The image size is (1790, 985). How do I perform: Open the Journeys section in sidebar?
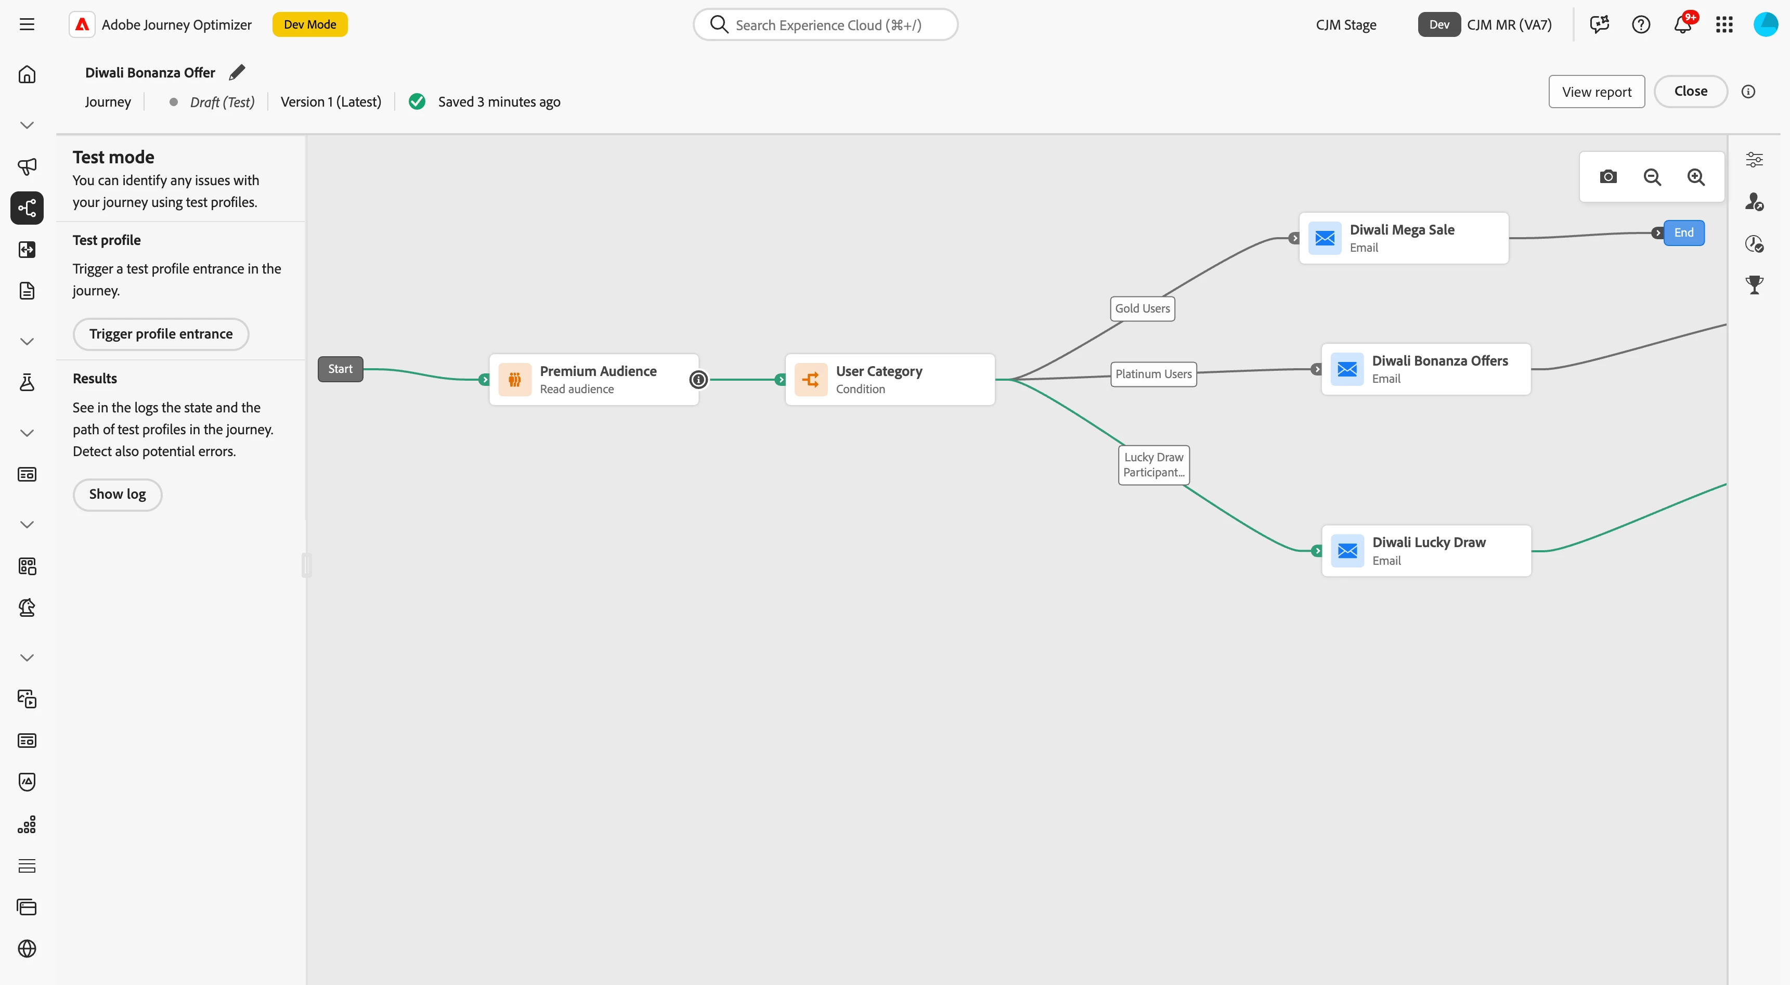(x=27, y=208)
